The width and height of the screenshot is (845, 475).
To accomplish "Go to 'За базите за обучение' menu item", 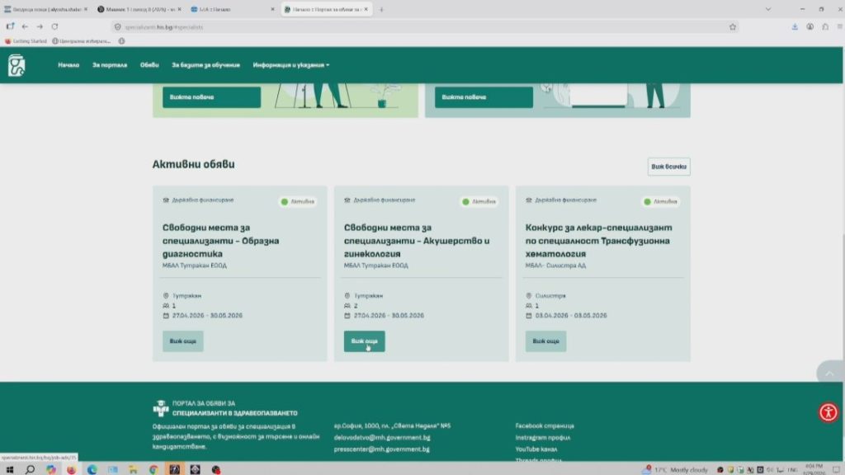I will pos(205,65).
